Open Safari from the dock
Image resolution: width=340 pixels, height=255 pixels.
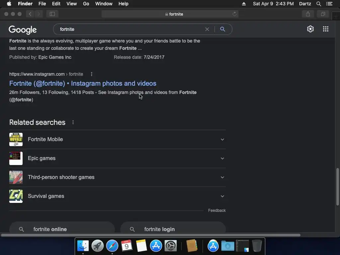coord(112,246)
